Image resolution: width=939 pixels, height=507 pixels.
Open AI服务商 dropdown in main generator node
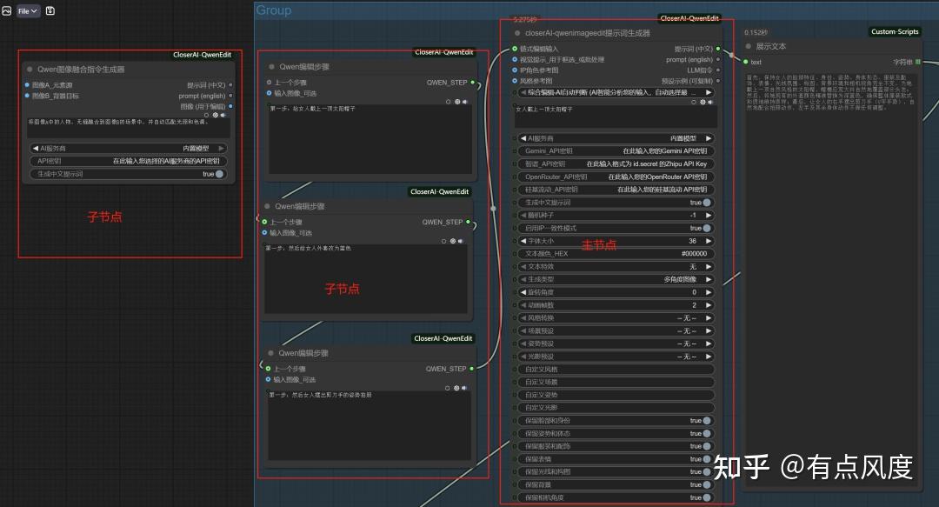[x=615, y=138]
